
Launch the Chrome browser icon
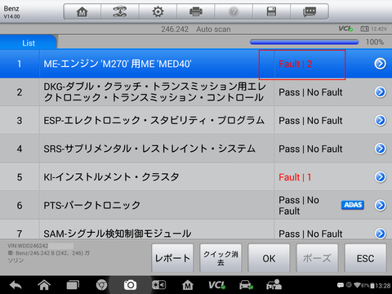pyautogui.click(x=101, y=285)
